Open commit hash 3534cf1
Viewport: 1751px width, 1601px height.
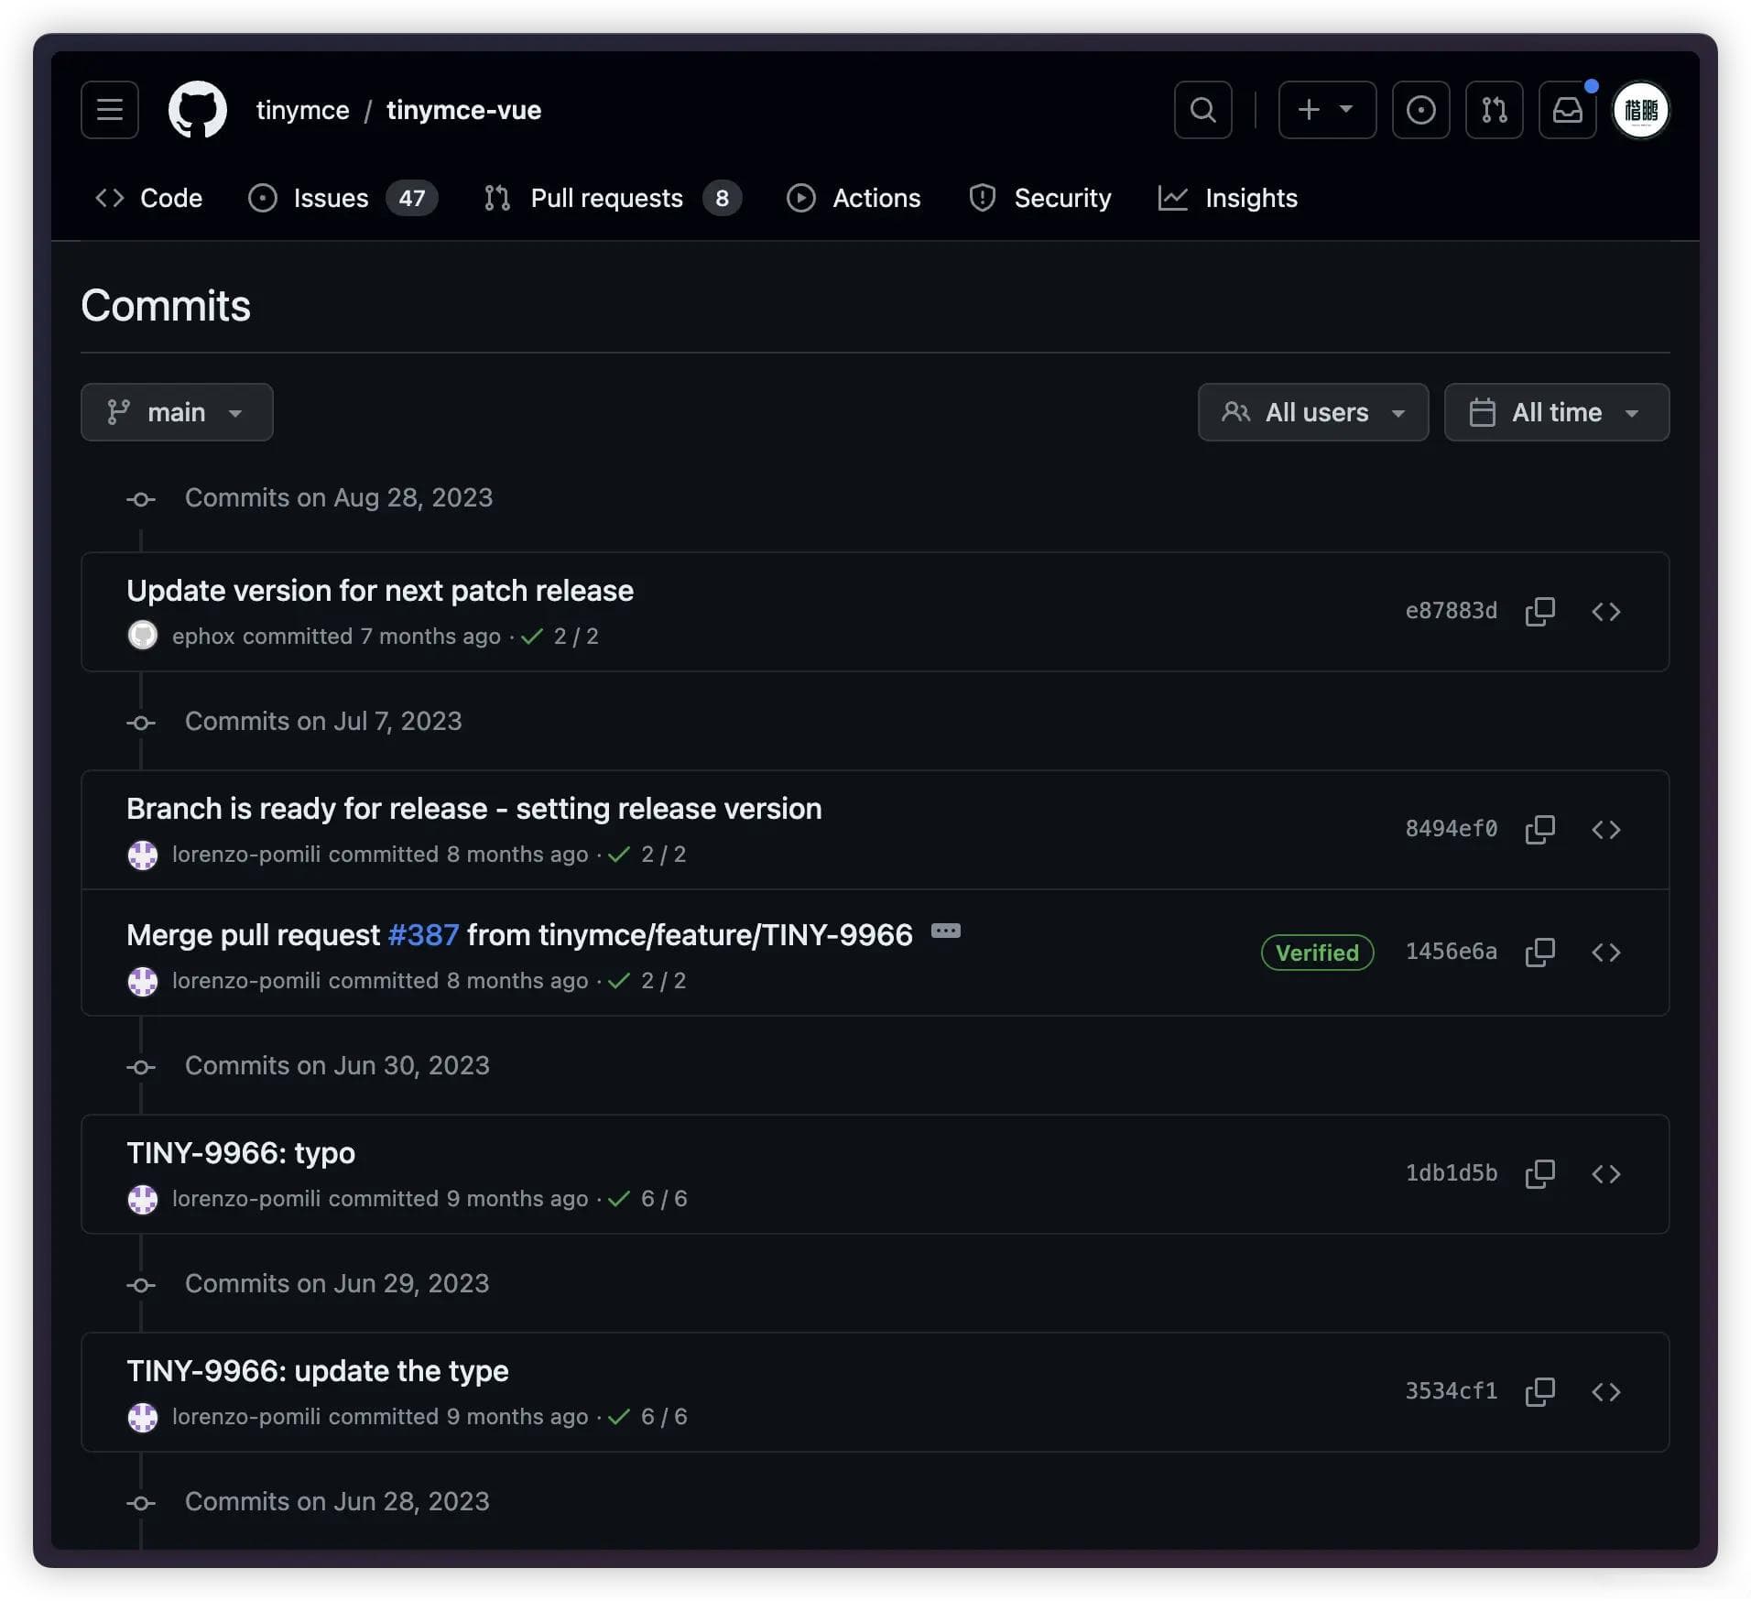(x=1451, y=1391)
